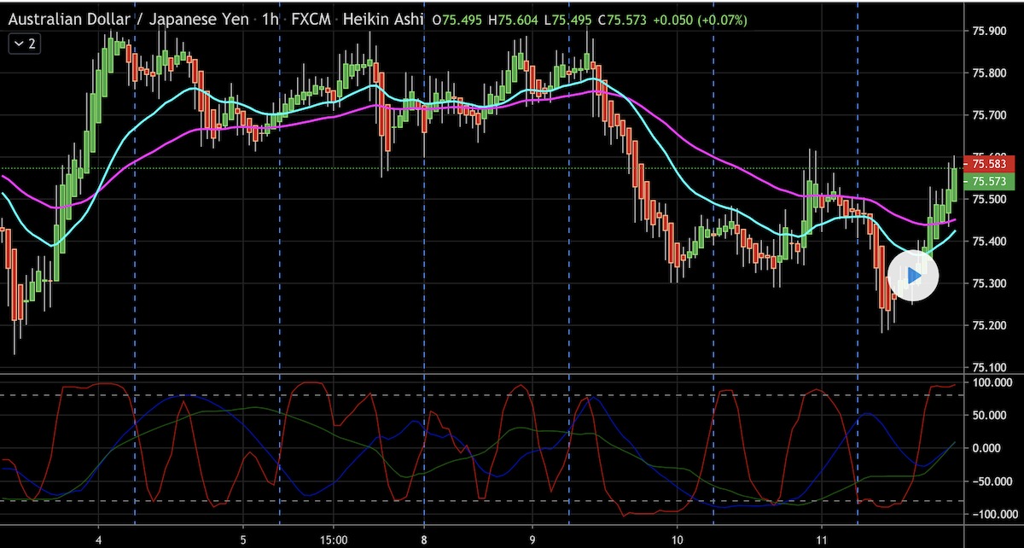Viewport: 1024px width, 548px height.
Task: Click the 75.700 price scale label
Action: pos(988,115)
